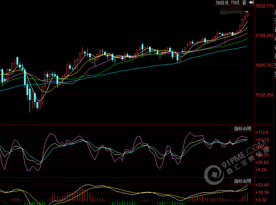
Task: Open the 窗 window button
Action: coord(244,2)
